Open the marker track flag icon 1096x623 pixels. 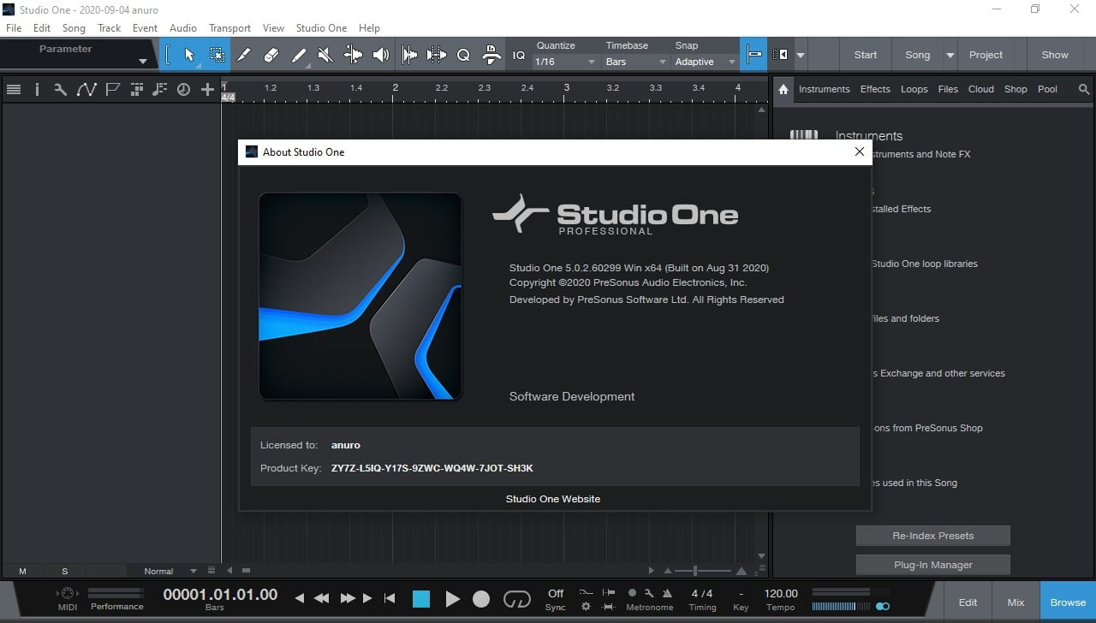(x=111, y=89)
